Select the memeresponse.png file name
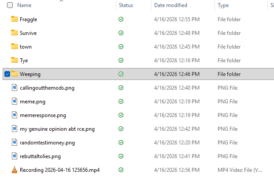The image size is (274, 178). pos(43,115)
